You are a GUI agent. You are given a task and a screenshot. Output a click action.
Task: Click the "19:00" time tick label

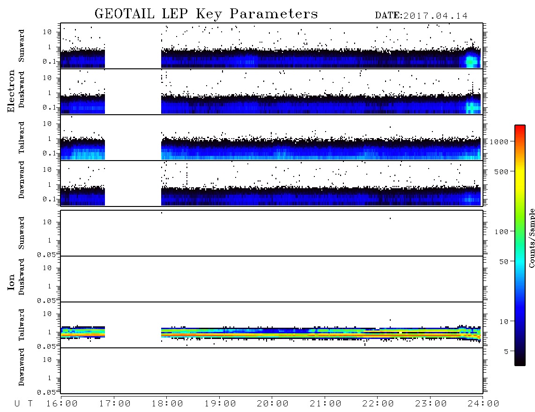[x=220, y=404]
